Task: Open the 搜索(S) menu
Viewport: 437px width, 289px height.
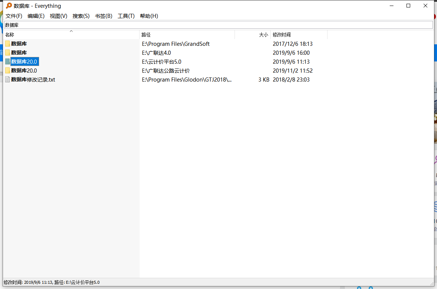Action: (x=81, y=16)
